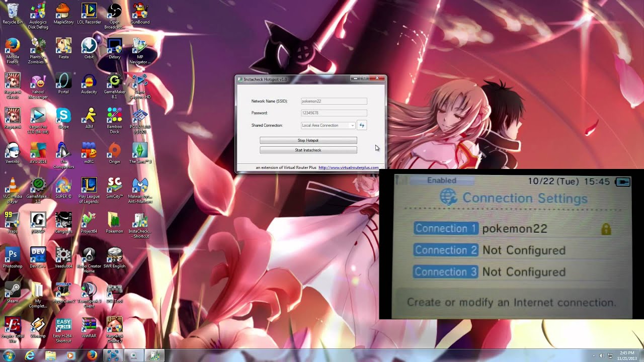Select the Plants vs. Zombies desktop icon
644x362 pixels.
(38, 51)
